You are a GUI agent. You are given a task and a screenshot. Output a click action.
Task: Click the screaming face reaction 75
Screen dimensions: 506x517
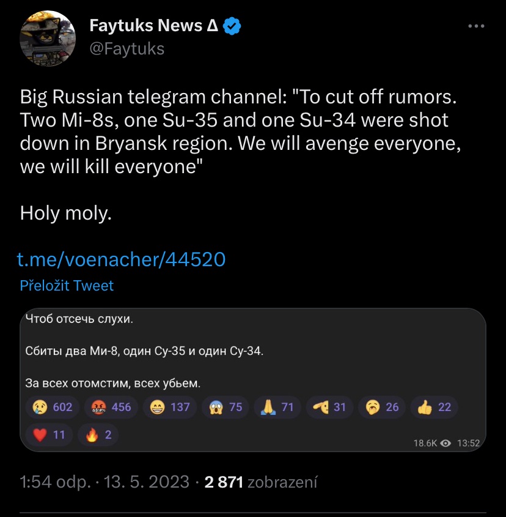click(227, 407)
